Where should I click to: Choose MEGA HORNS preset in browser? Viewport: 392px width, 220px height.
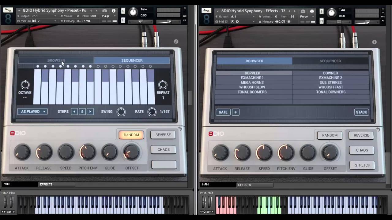254,82
